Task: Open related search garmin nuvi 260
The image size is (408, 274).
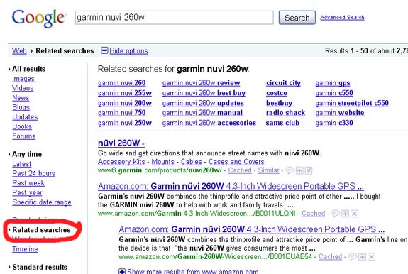Action: [x=122, y=83]
